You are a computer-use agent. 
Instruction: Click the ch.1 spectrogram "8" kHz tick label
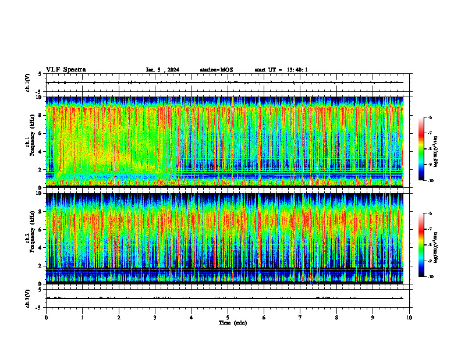coord(41,115)
